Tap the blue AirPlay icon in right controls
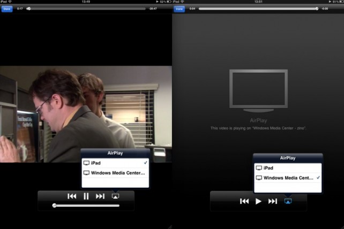Screen dimensions: 344x229 point(287,201)
